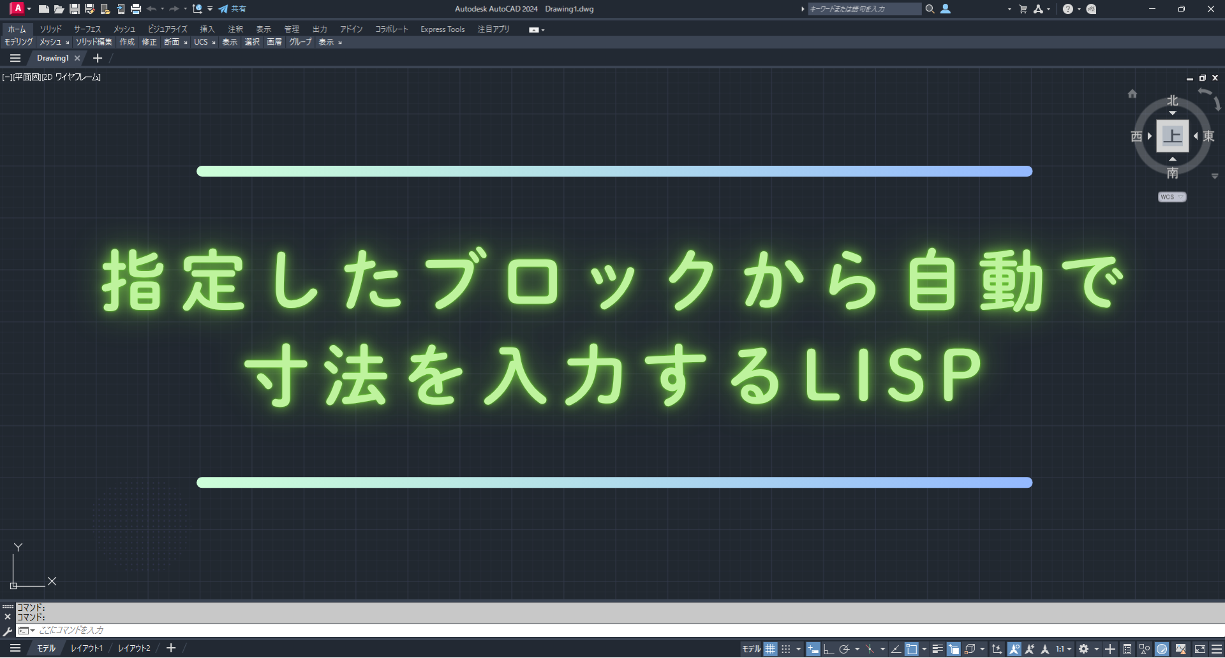The width and height of the screenshot is (1225, 658).
Task: Click the 共有 share button
Action: tap(232, 9)
